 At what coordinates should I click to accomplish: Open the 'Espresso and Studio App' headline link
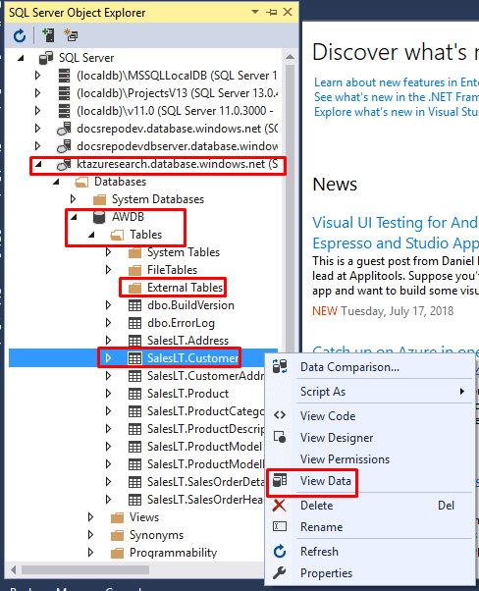(396, 243)
